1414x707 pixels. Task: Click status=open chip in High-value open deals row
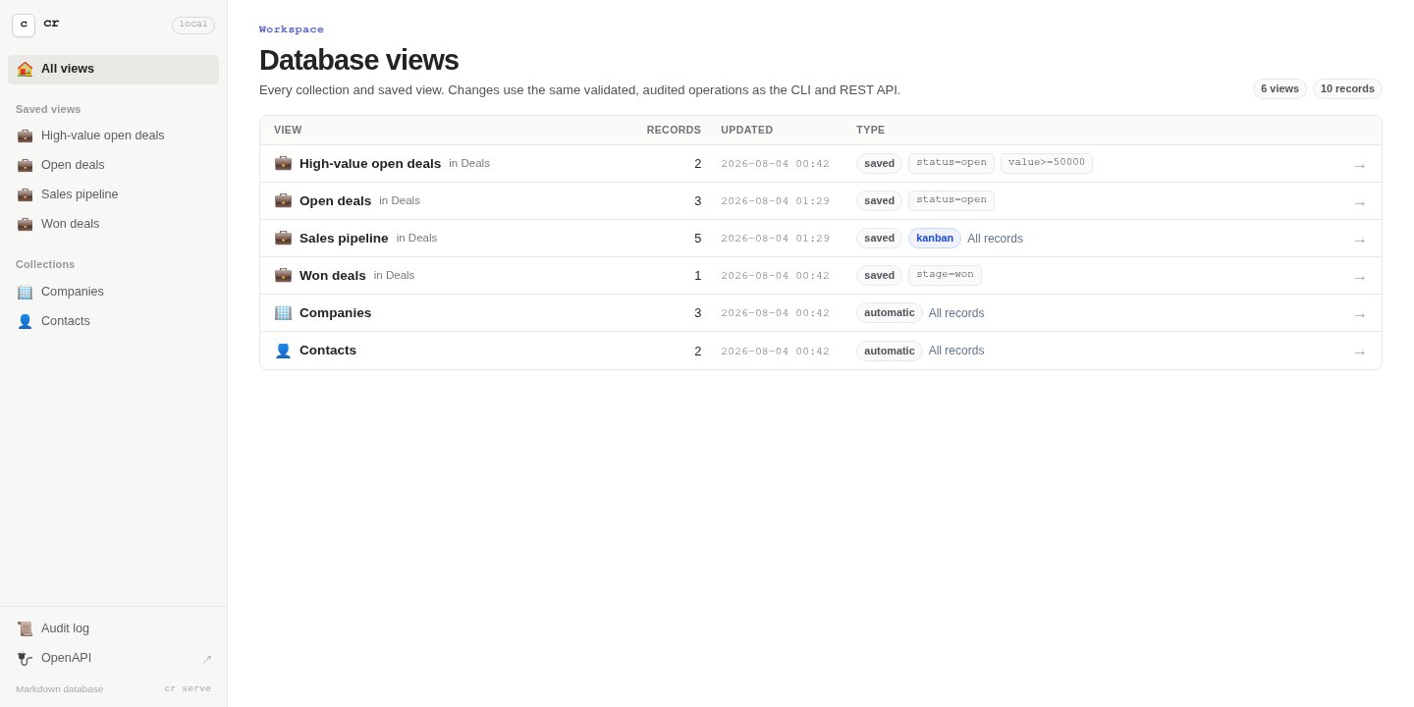[x=952, y=163]
